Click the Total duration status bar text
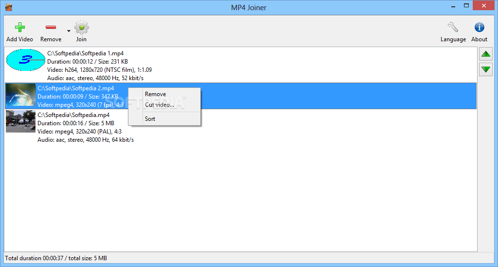 [56, 258]
